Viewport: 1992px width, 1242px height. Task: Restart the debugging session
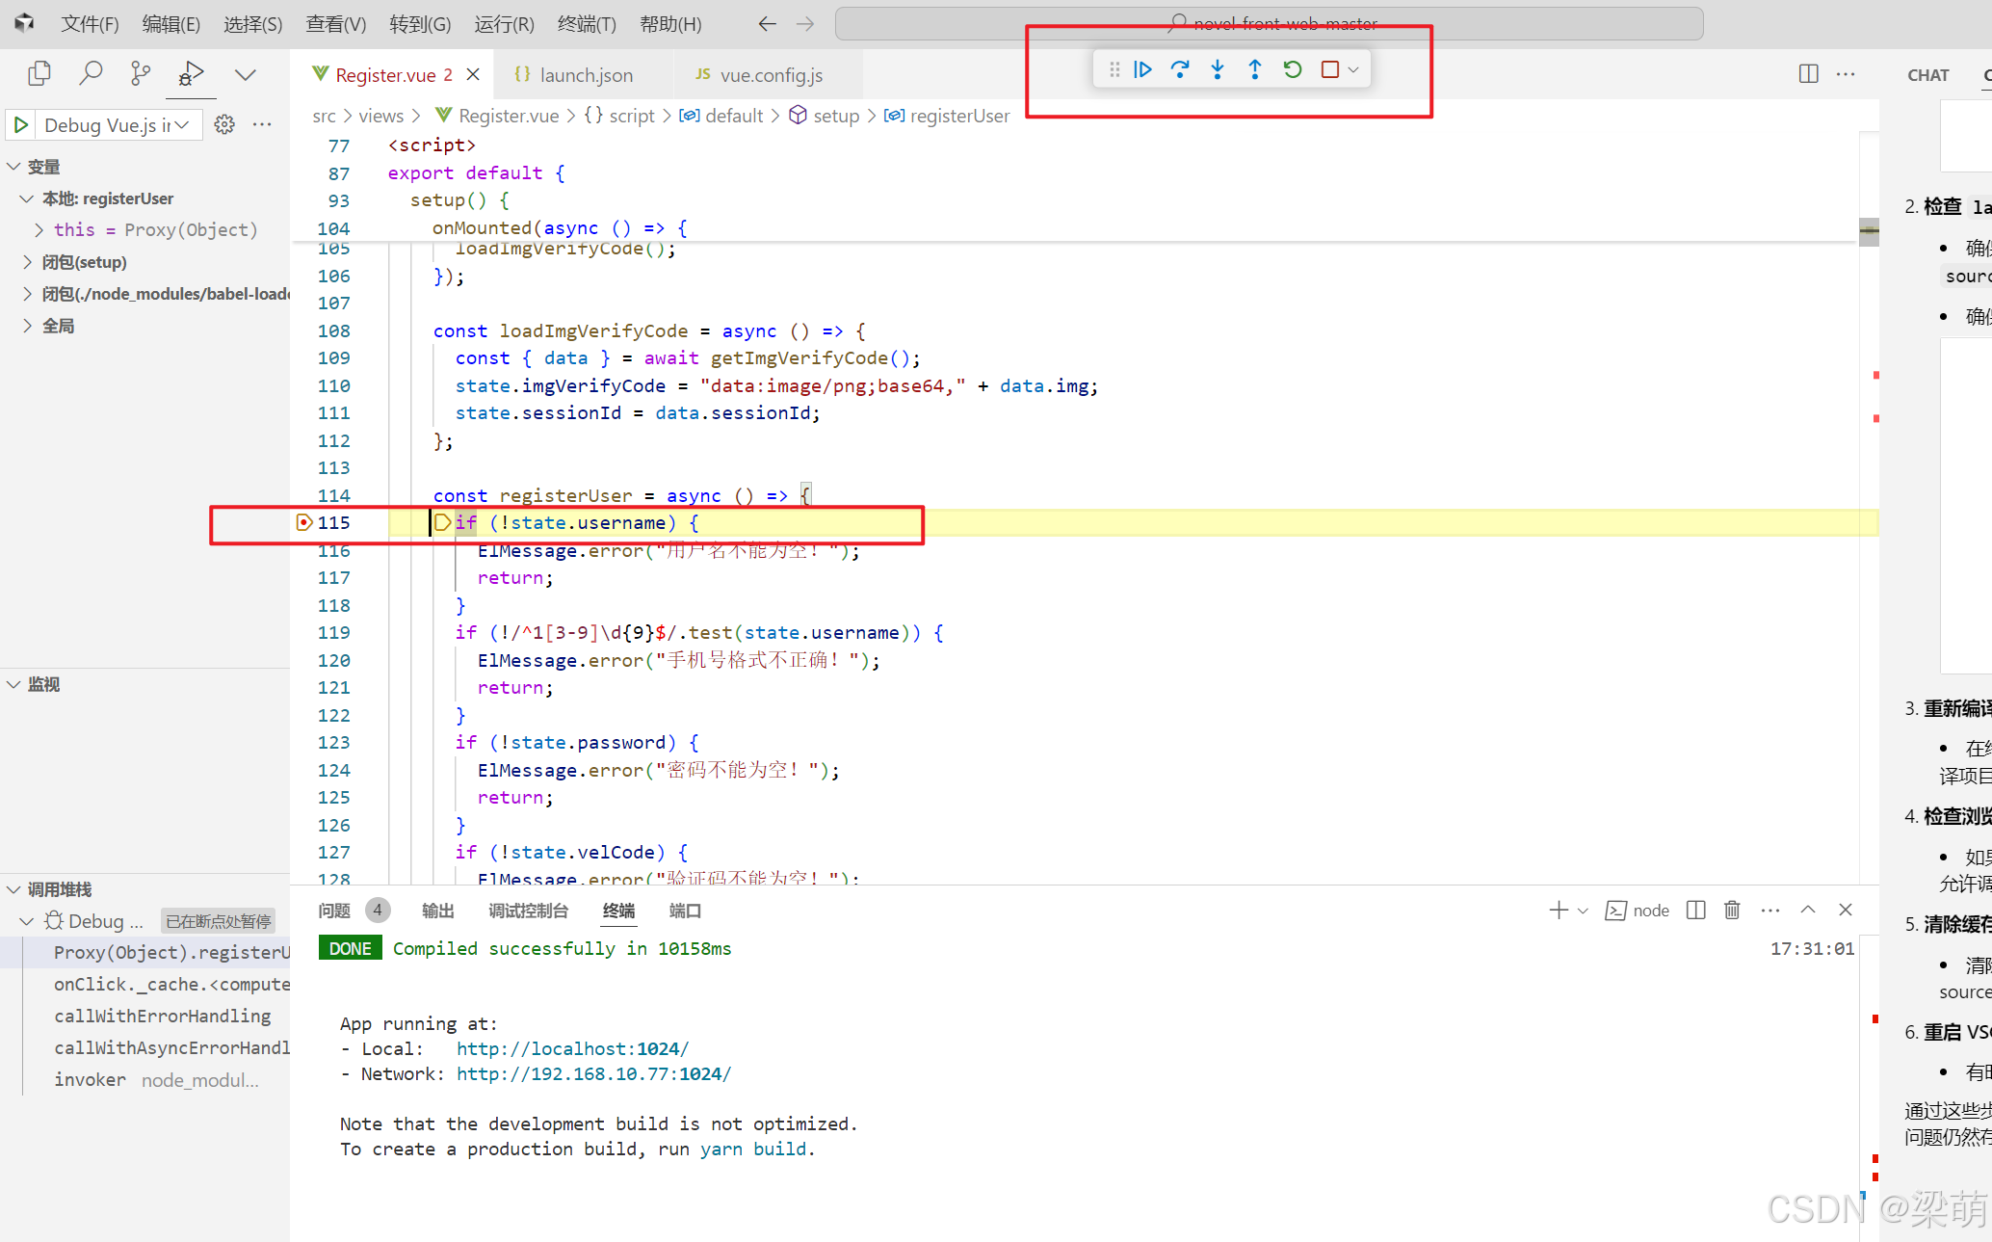(x=1293, y=69)
